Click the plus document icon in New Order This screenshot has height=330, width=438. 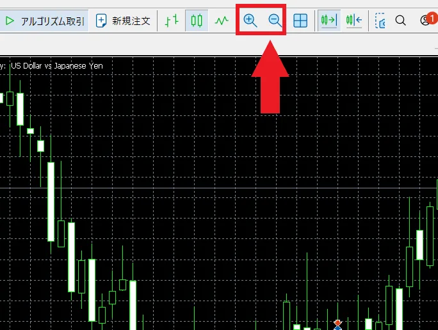coord(101,21)
